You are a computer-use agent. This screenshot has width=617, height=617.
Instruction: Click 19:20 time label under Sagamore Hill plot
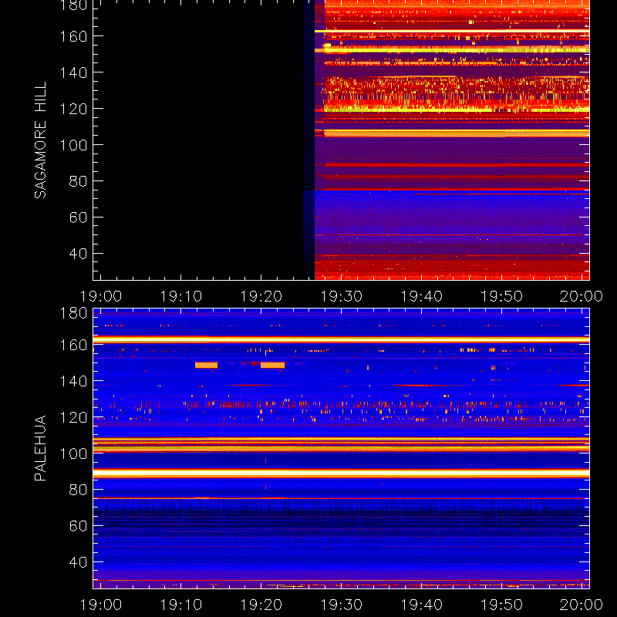[x=261, y=296]
